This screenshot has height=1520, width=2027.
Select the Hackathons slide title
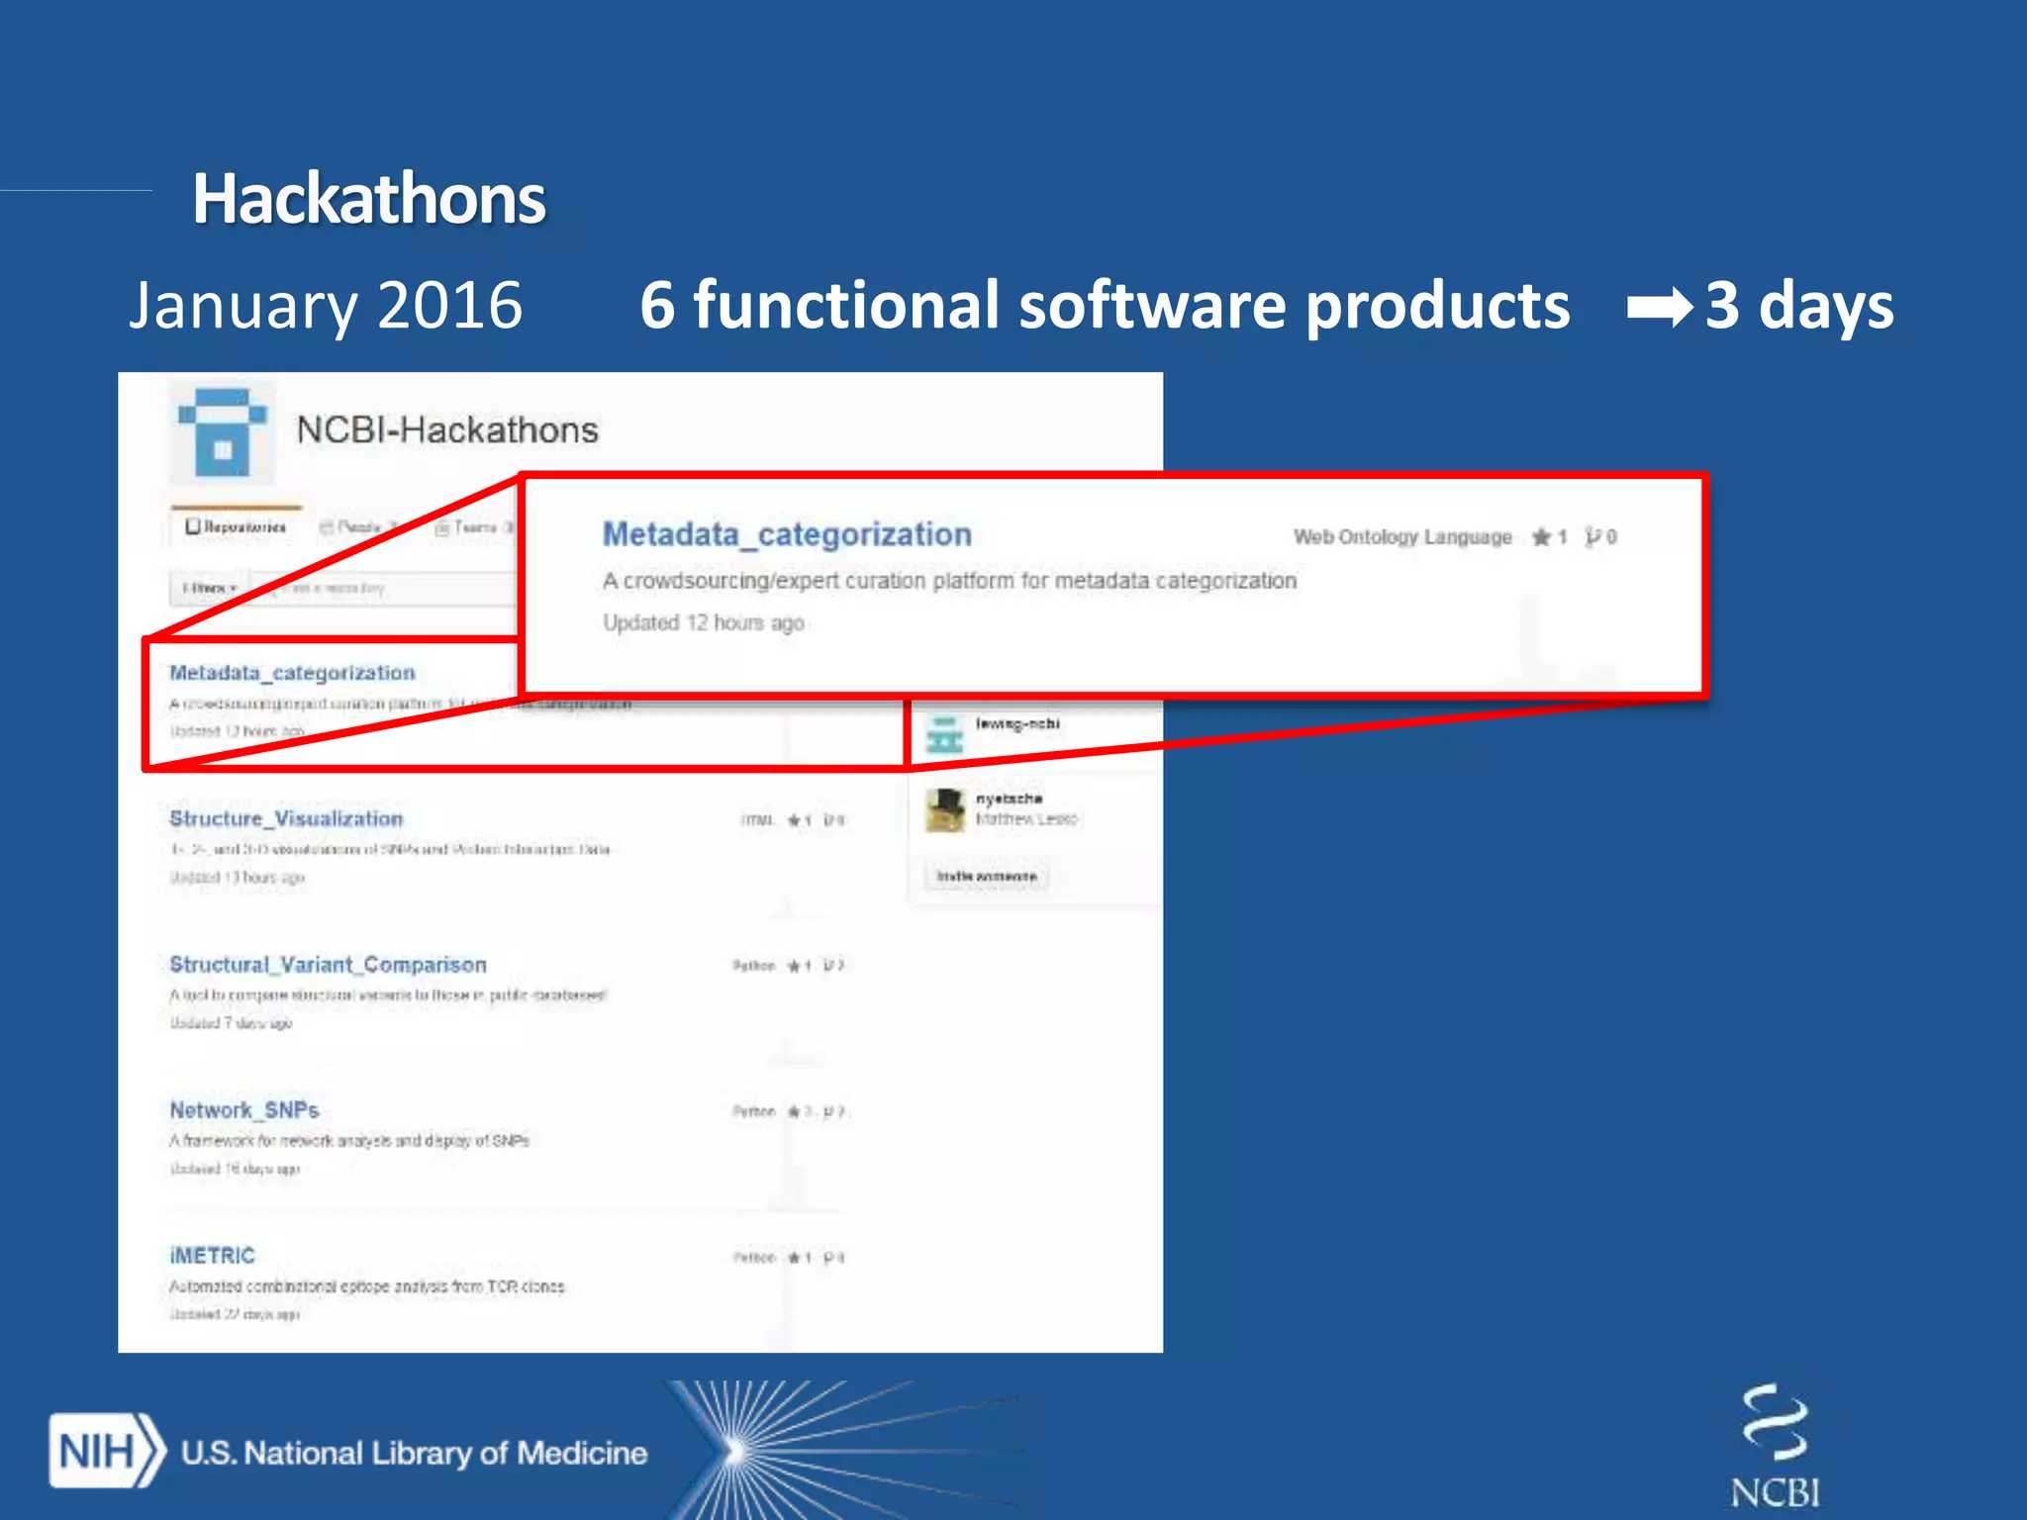(369, 199)
